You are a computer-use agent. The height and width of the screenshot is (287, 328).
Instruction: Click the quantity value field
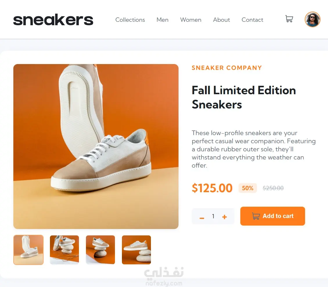pos(213,216)
